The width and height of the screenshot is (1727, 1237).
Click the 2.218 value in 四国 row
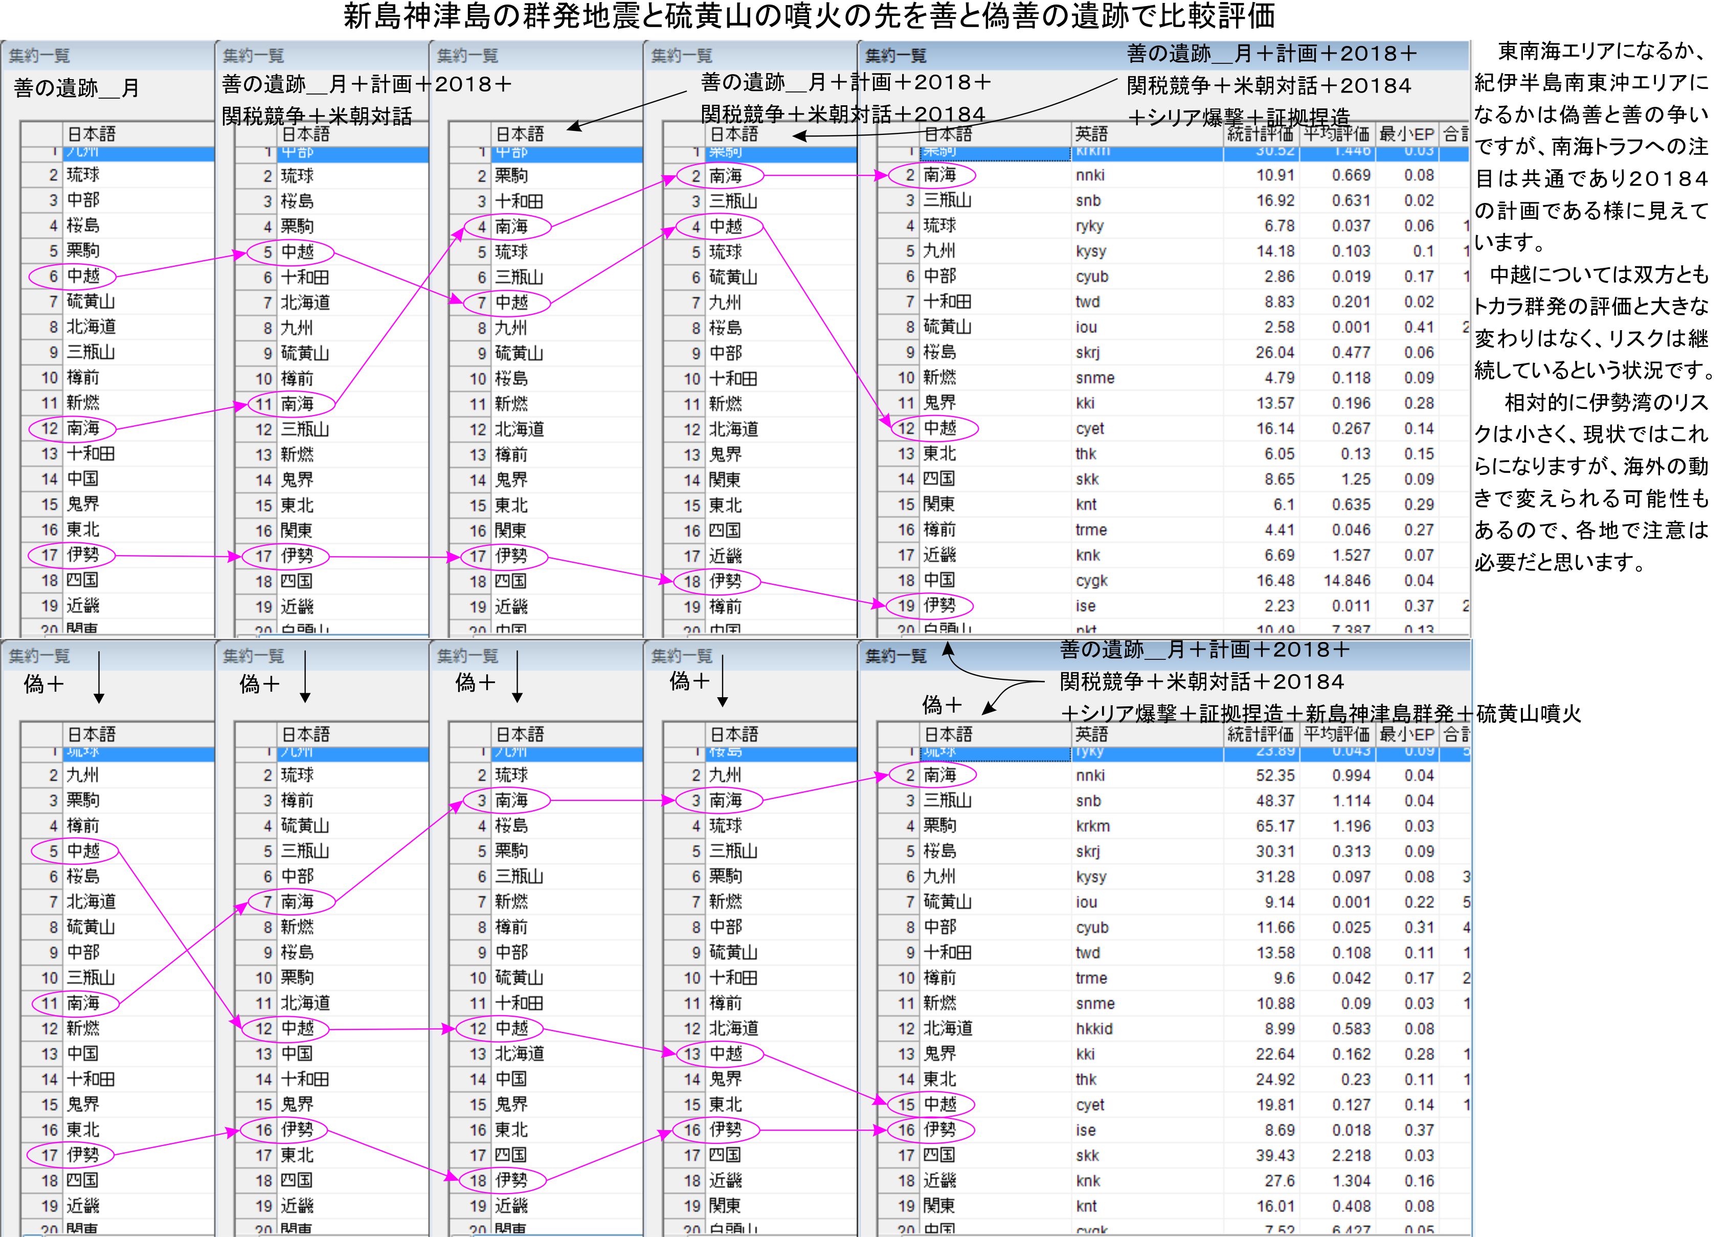tap(1351, 1156)
